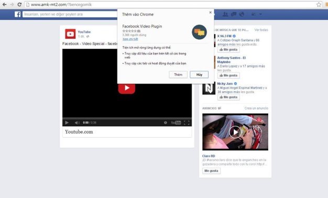Screen dimensions: 328x198
Task: Open the Ver todas link
Action: (261, 30)
